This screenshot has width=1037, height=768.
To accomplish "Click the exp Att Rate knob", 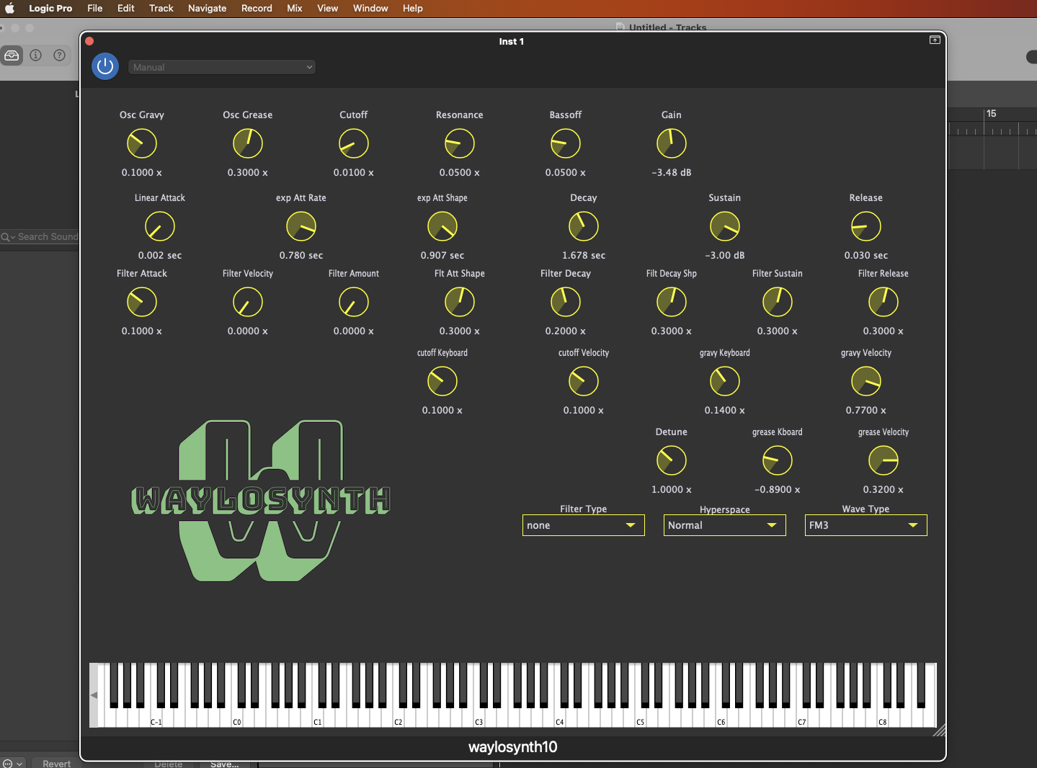I will click(301, 226).
